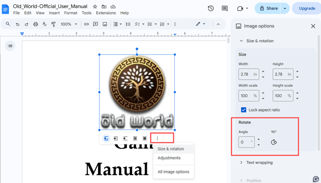Open bulleted list options dropdown arrow
321x183 pixels.
point(155,24)
